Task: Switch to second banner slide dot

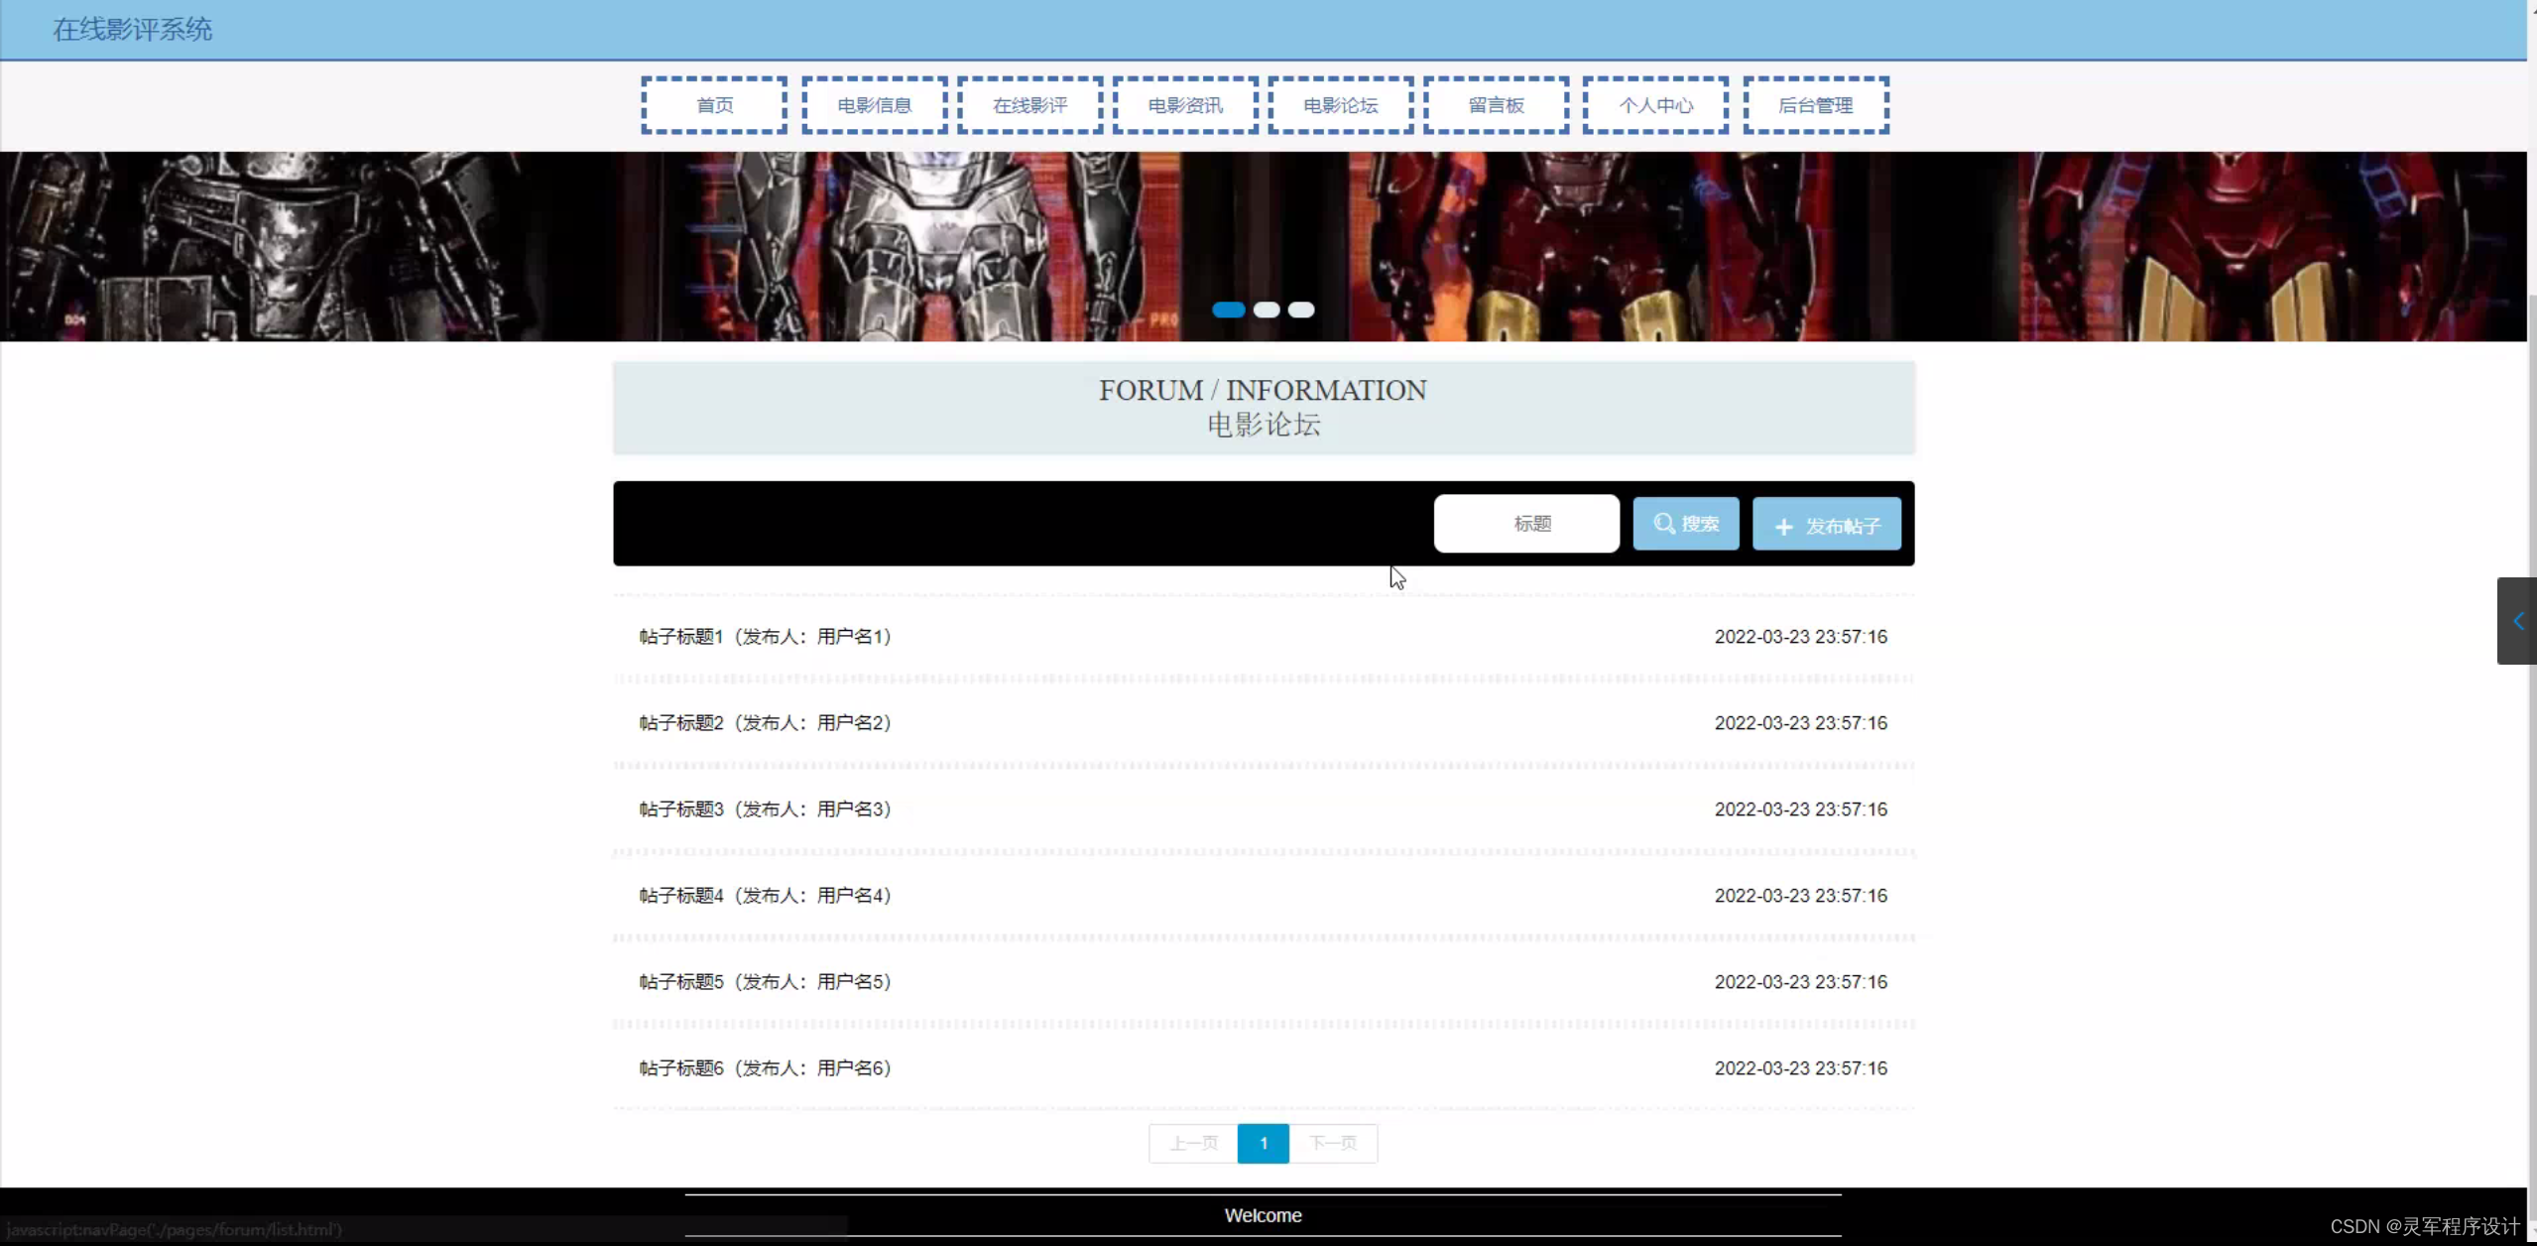Action: (x=1266, y=311)
